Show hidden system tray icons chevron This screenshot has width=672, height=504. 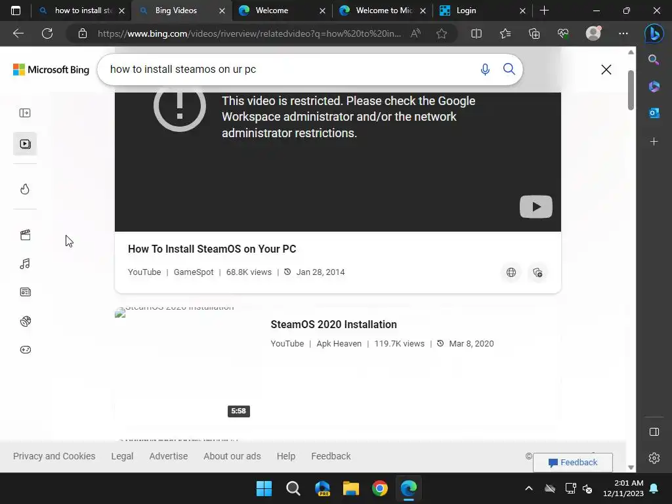pyautogui.click(x=529, y=488)
